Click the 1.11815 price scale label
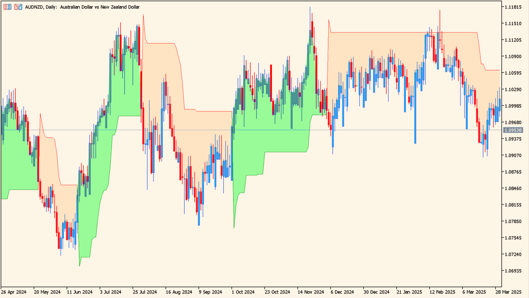Viewport: 529px width, 298px height. click(513, 7)
